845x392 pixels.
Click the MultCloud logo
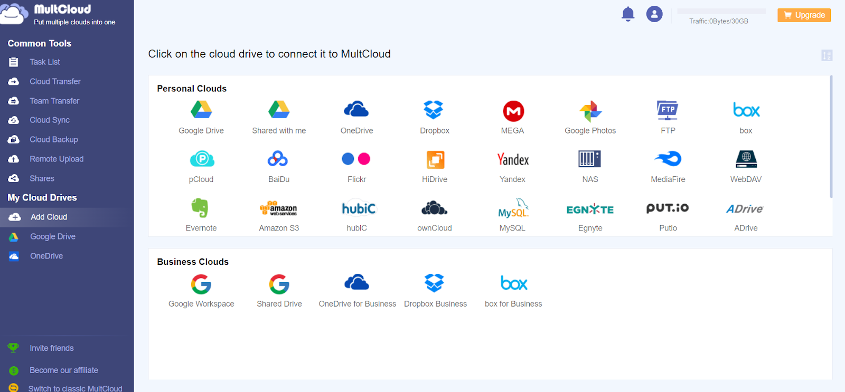[x=58, y=14]
